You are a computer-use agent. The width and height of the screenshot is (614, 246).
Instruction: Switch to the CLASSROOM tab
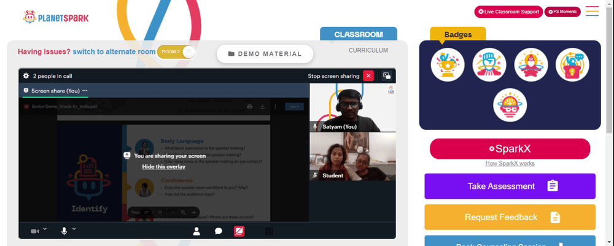(359, 34)
